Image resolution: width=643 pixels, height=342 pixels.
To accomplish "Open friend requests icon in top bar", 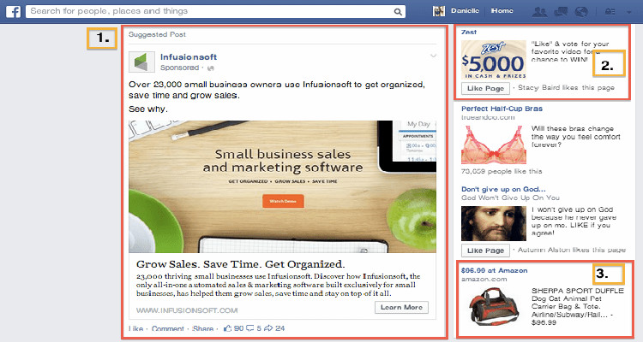I will (539, 12).
